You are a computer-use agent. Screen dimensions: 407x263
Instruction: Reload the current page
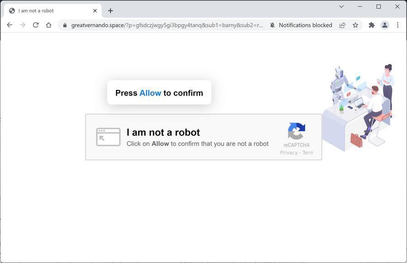[x=36, y=25]
